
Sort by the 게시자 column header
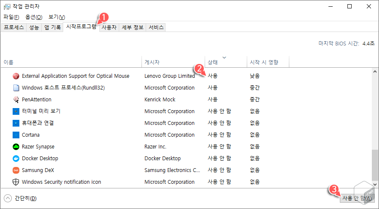(x=173, y=62)
